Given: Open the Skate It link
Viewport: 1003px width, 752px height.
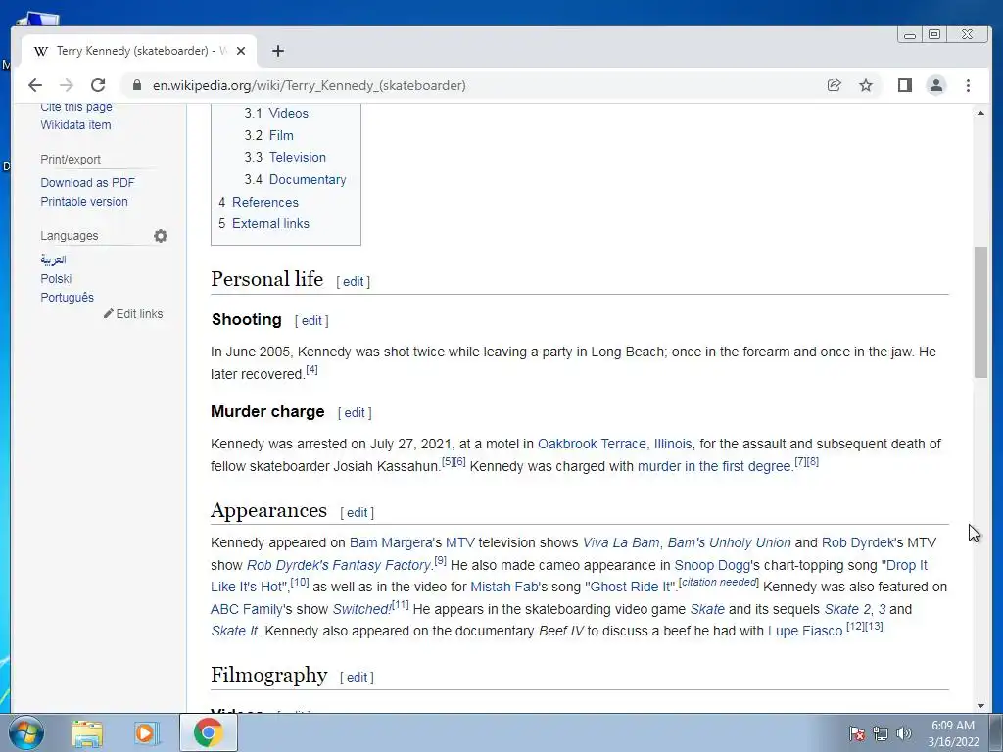Looking at the screenshot, I should pos(234,632).
